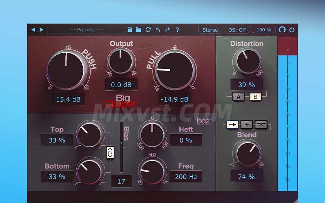Open the OS: Off oversampling menu
Image resolution: width=325 pixels, height=203 pixels.
point(237,30)
